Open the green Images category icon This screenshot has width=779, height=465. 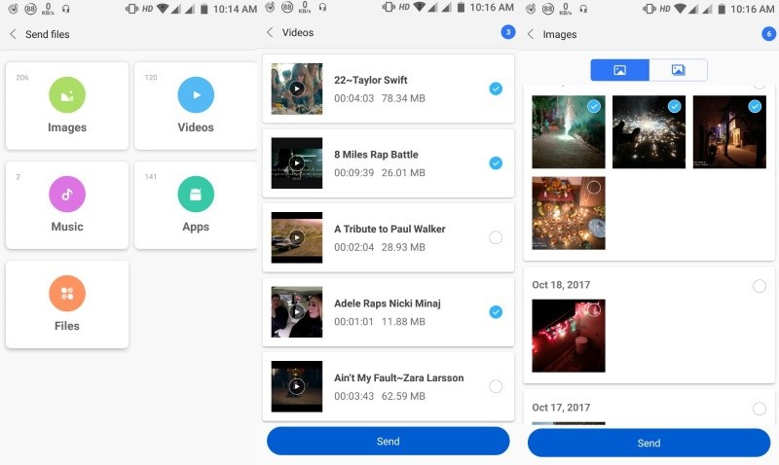point(67,95)
